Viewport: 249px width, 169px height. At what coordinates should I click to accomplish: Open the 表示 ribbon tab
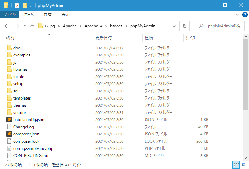(x=66, y=15)
